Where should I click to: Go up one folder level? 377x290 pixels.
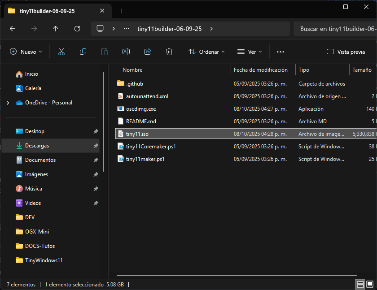[56, 29]
